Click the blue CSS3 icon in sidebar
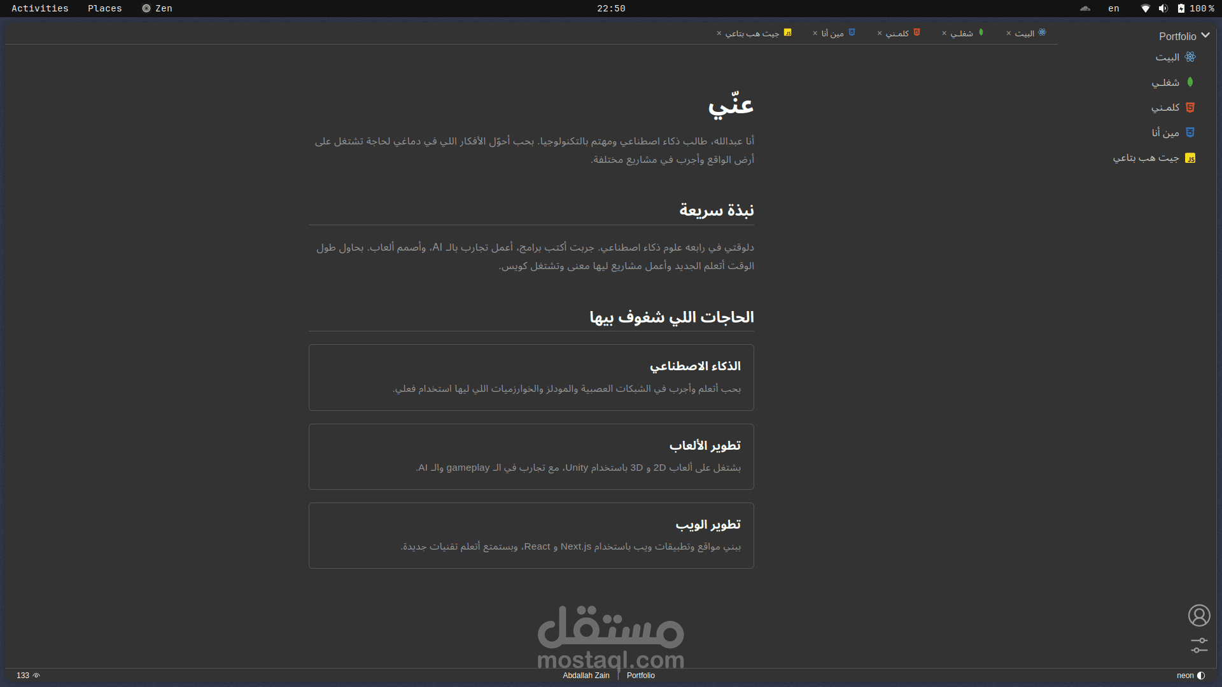This screenshot has height=687, width=1222. tap(1190, 132)
